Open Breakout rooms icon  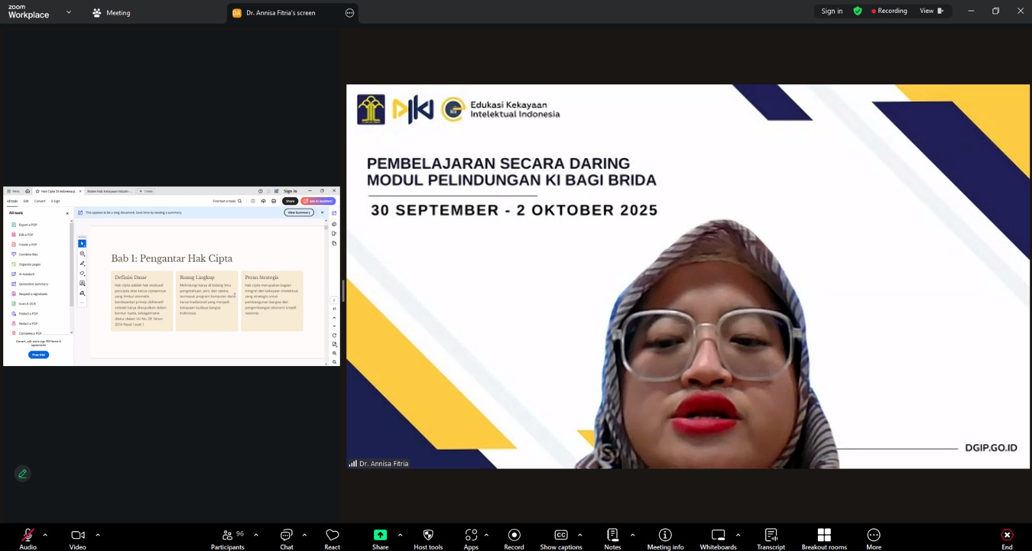coord(824,536)
